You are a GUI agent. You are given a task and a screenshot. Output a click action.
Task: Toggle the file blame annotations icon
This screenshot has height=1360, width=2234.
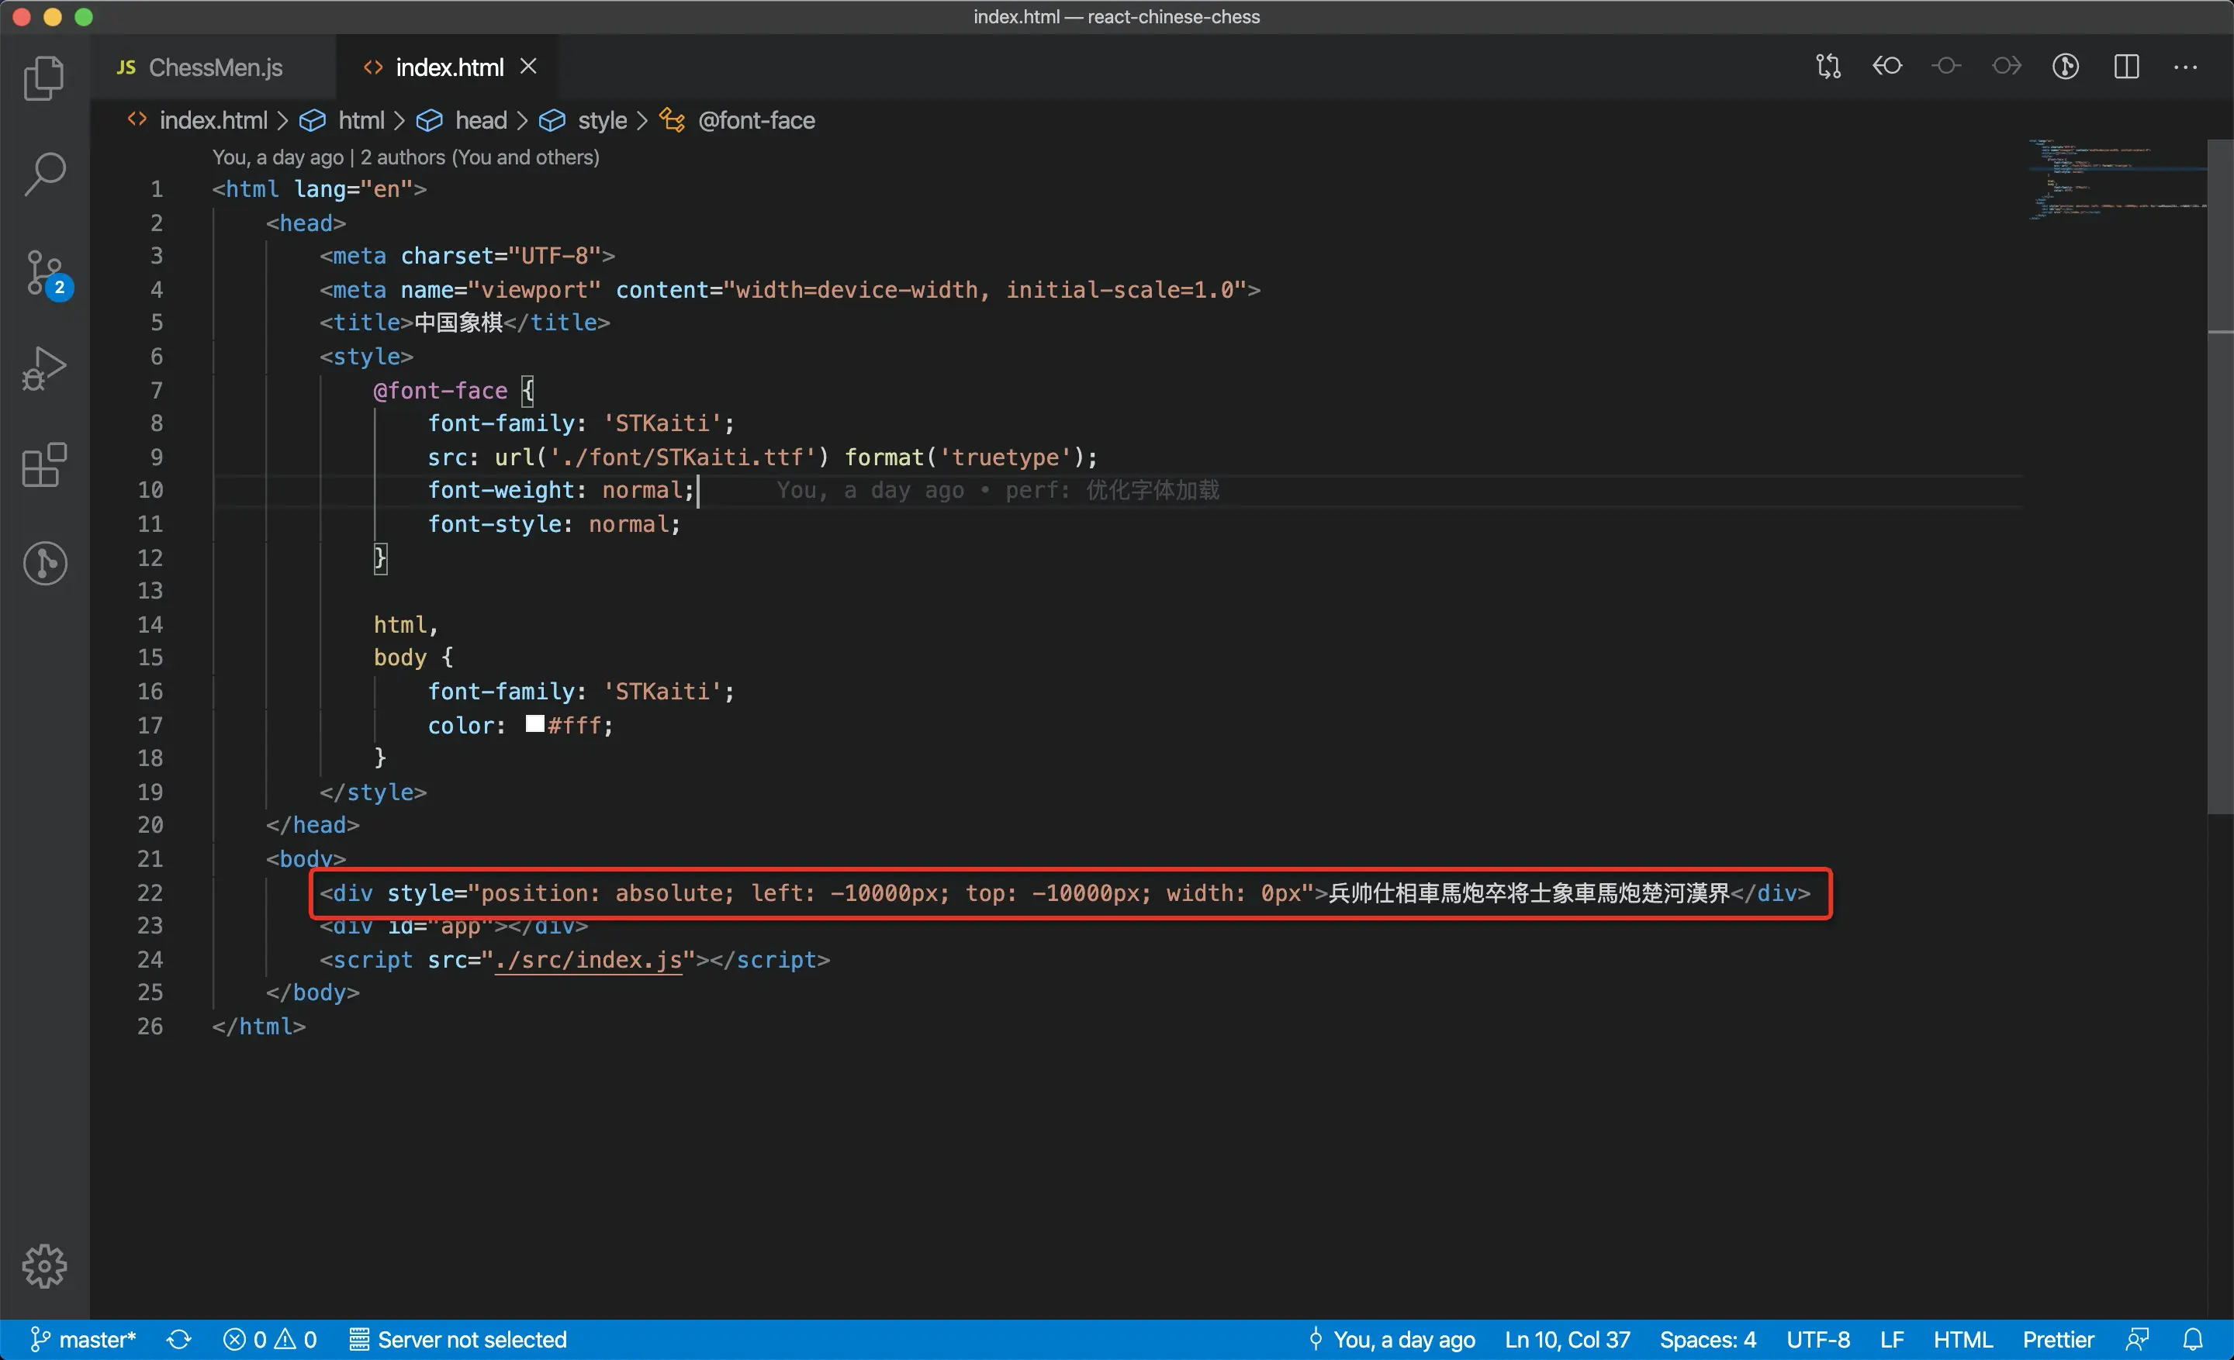point(2066,67)
